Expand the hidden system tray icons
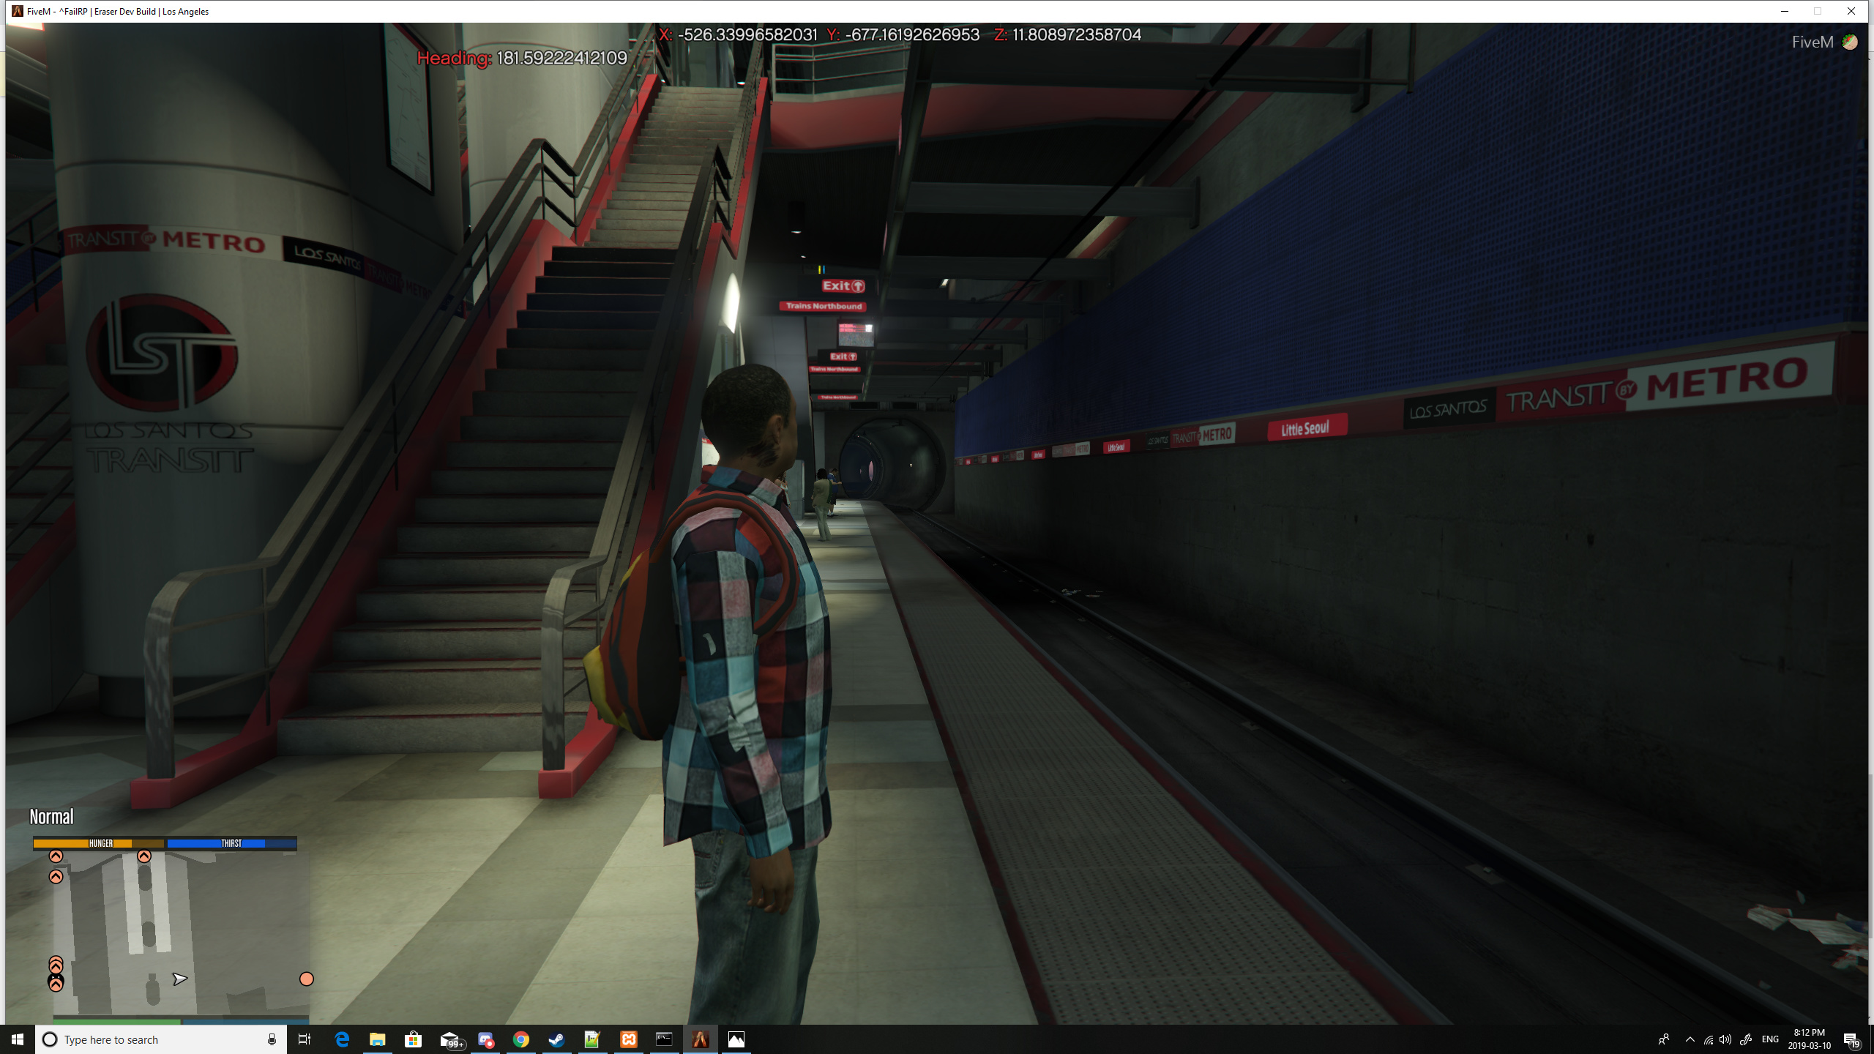 [x=1690, y=1039]
